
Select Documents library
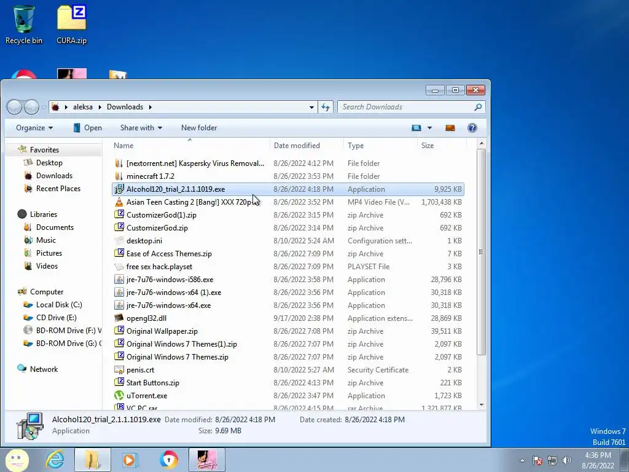(55, 227)
